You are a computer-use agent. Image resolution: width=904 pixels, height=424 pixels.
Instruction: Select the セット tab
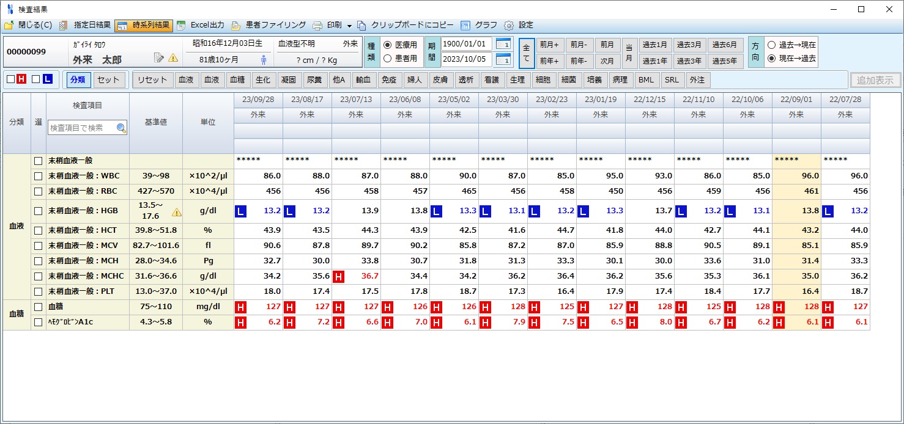tap(109, 80)
